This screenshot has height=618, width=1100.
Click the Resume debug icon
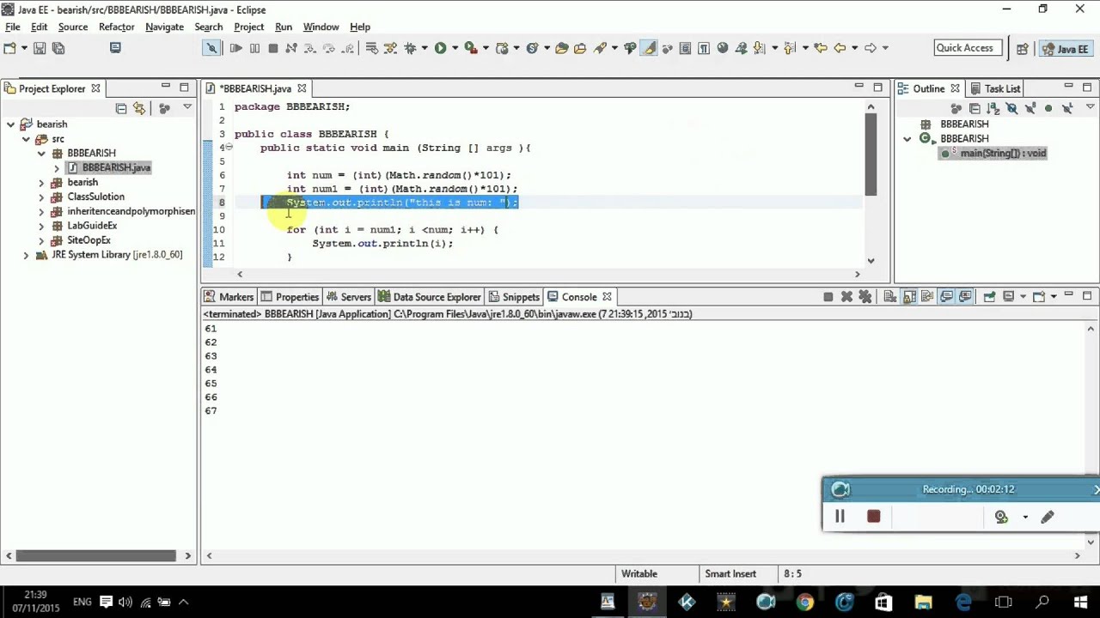235,48
